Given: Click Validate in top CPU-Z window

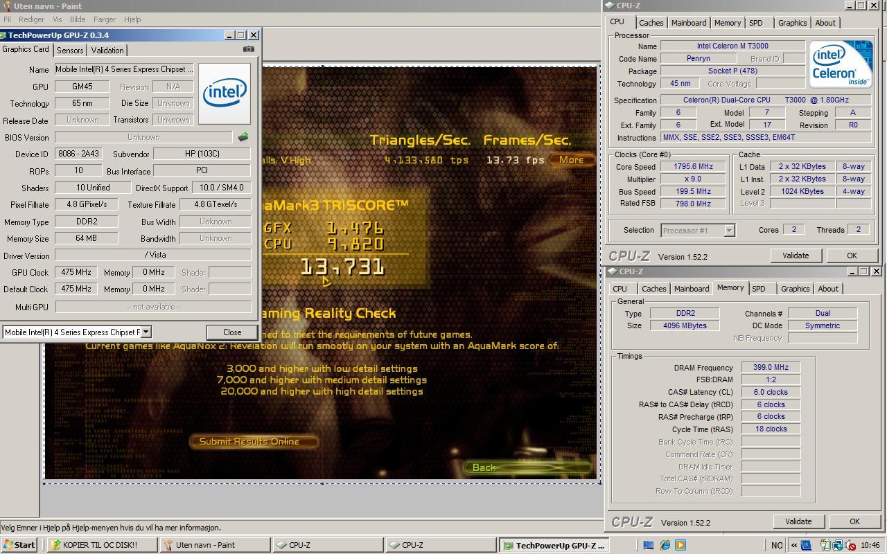Looking at the screenshot, I should tap(796, 256).
